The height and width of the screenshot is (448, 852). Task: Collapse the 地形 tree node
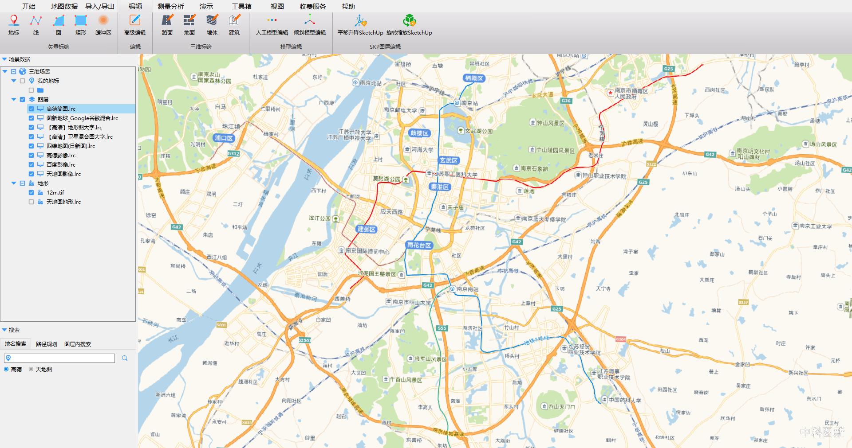coord(14,183)
